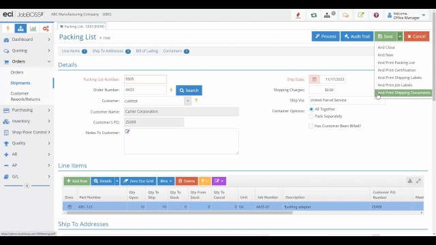Expand the Bins dropdown button

[x=166, y=181]
